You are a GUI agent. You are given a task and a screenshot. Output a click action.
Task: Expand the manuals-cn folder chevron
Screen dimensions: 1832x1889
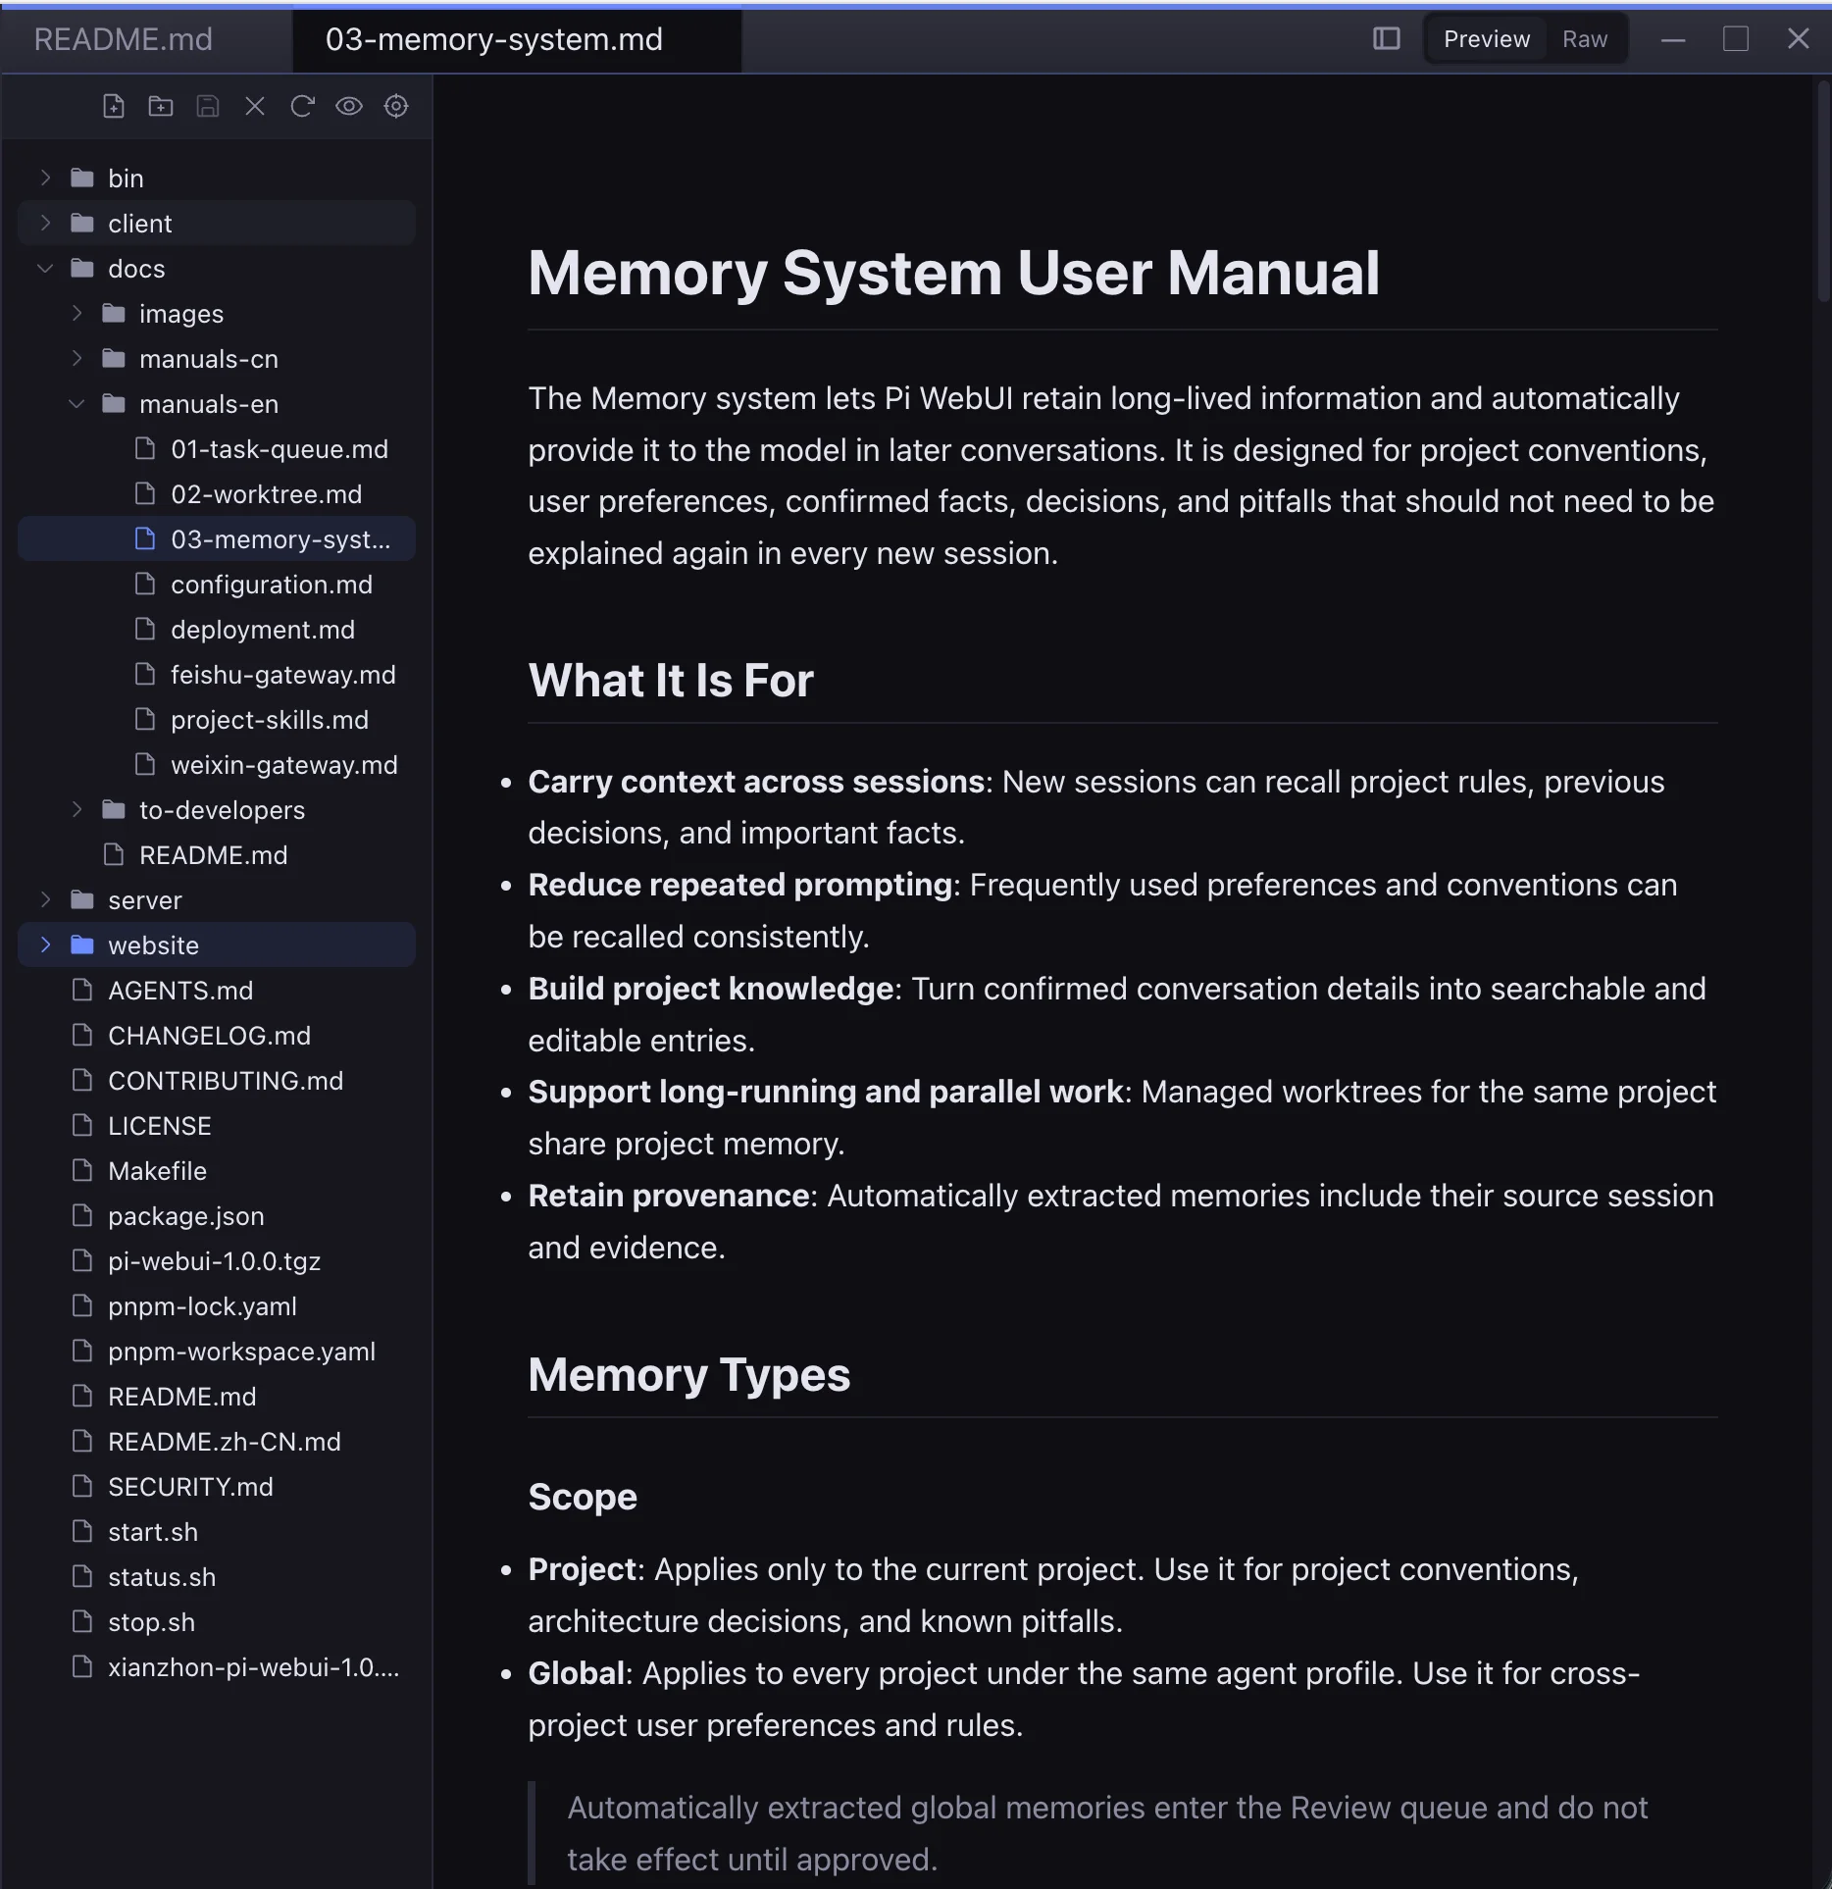[76, 358]
